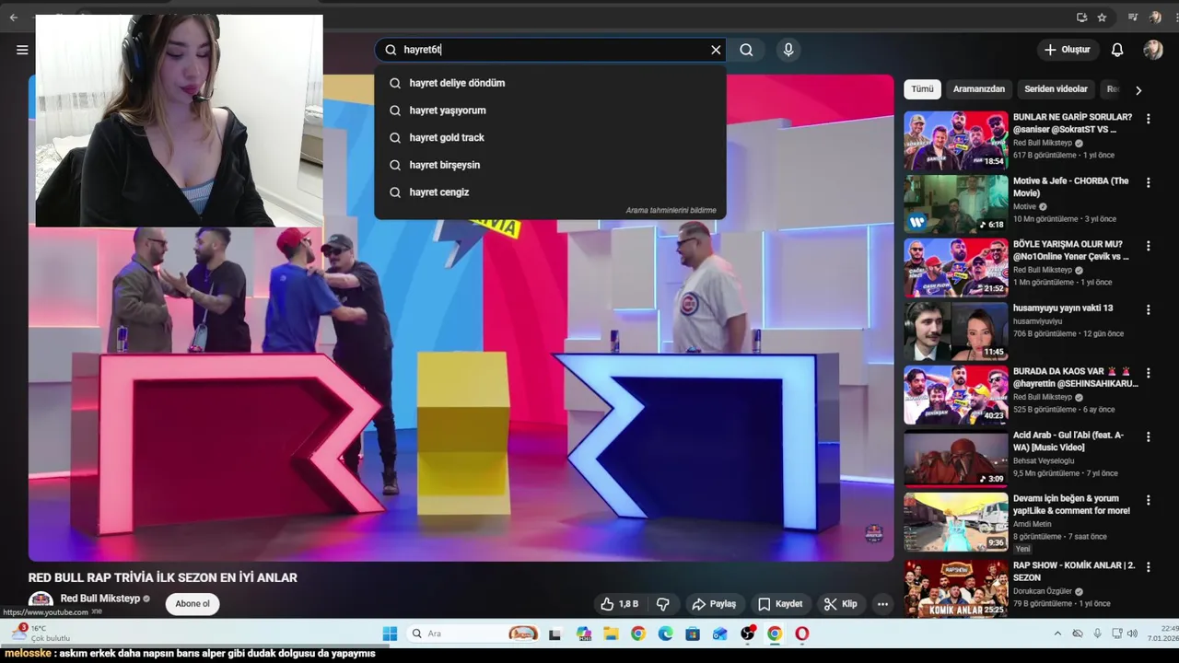Expand filter chips with the right chevron

point(1138,90)
